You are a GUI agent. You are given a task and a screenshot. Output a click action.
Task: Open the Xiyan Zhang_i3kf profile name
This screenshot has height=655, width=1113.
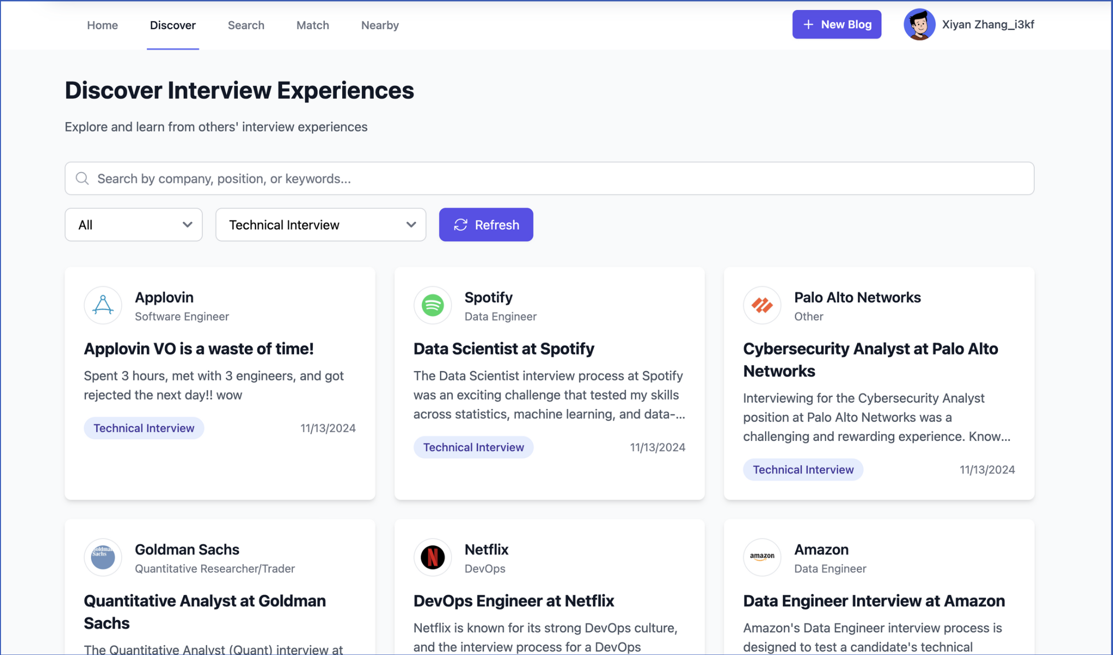coord(988,24)
